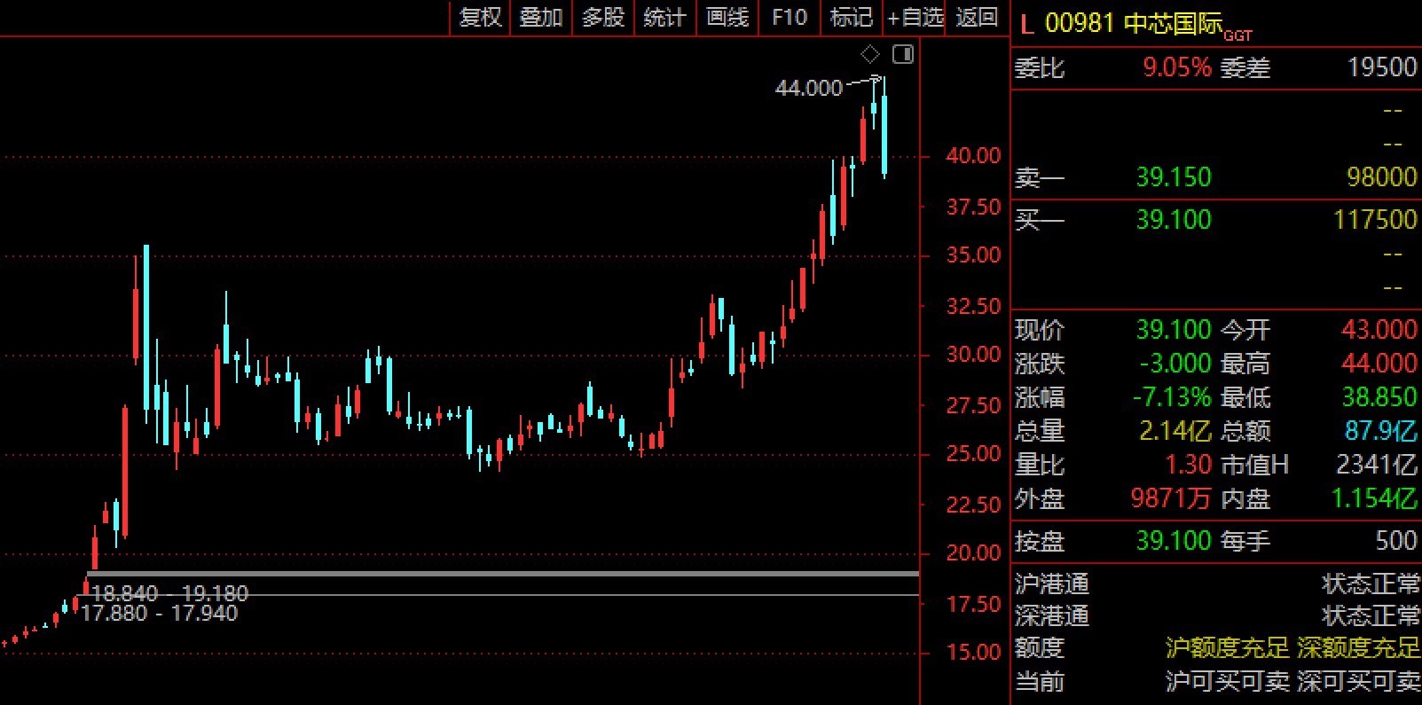Click the 40.00 price axis label
Image resolution: width=1422 pixels, height=705 pixels.
973,155
